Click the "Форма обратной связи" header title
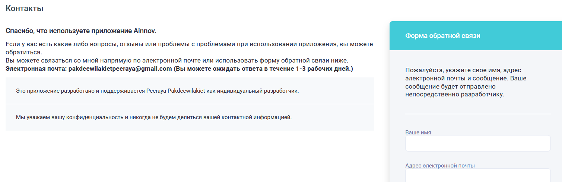The width and height of the screenshot is (562, 182). point(442,36)
